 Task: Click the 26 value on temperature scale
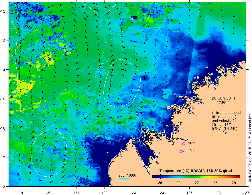[x=178, y=183]
